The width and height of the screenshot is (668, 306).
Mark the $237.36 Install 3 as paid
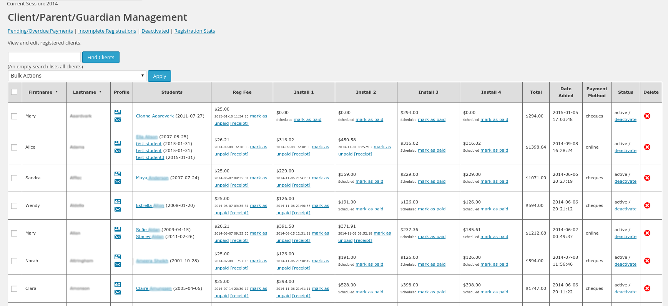click(432, 237)
